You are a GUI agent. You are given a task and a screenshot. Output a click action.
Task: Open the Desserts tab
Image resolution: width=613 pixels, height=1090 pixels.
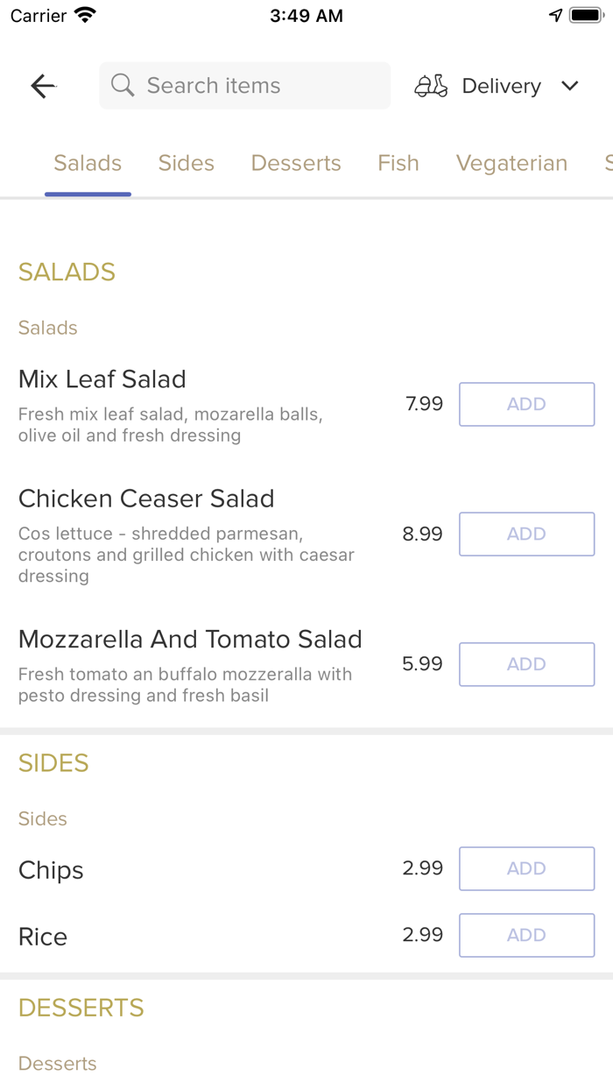click(296, 163)
